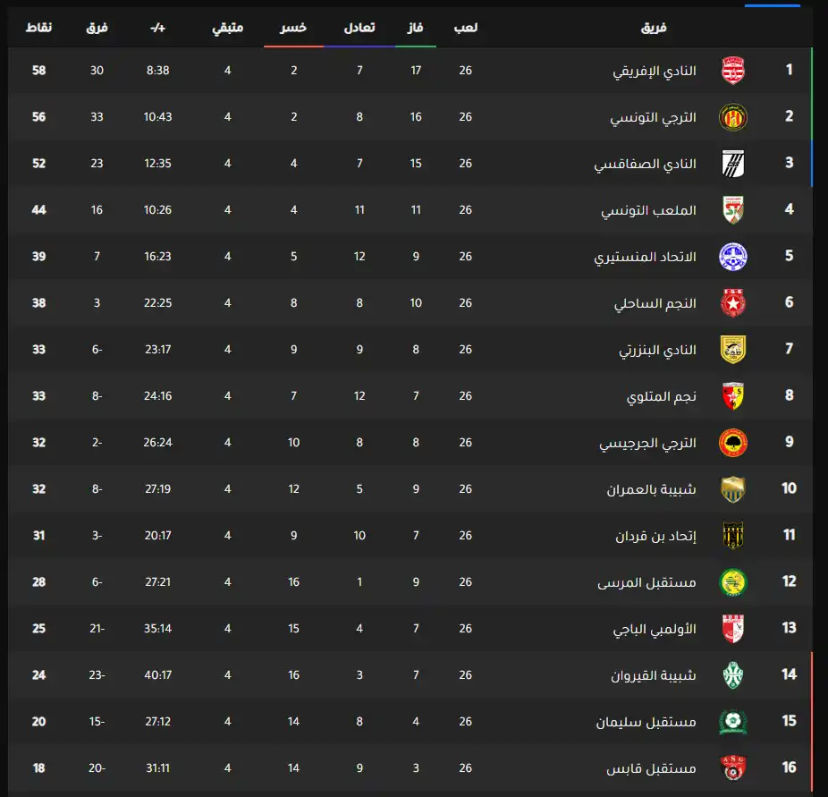Open Mostakbal Gabès via its logo
The image size is (828, 797).
(x=732, y=767)
